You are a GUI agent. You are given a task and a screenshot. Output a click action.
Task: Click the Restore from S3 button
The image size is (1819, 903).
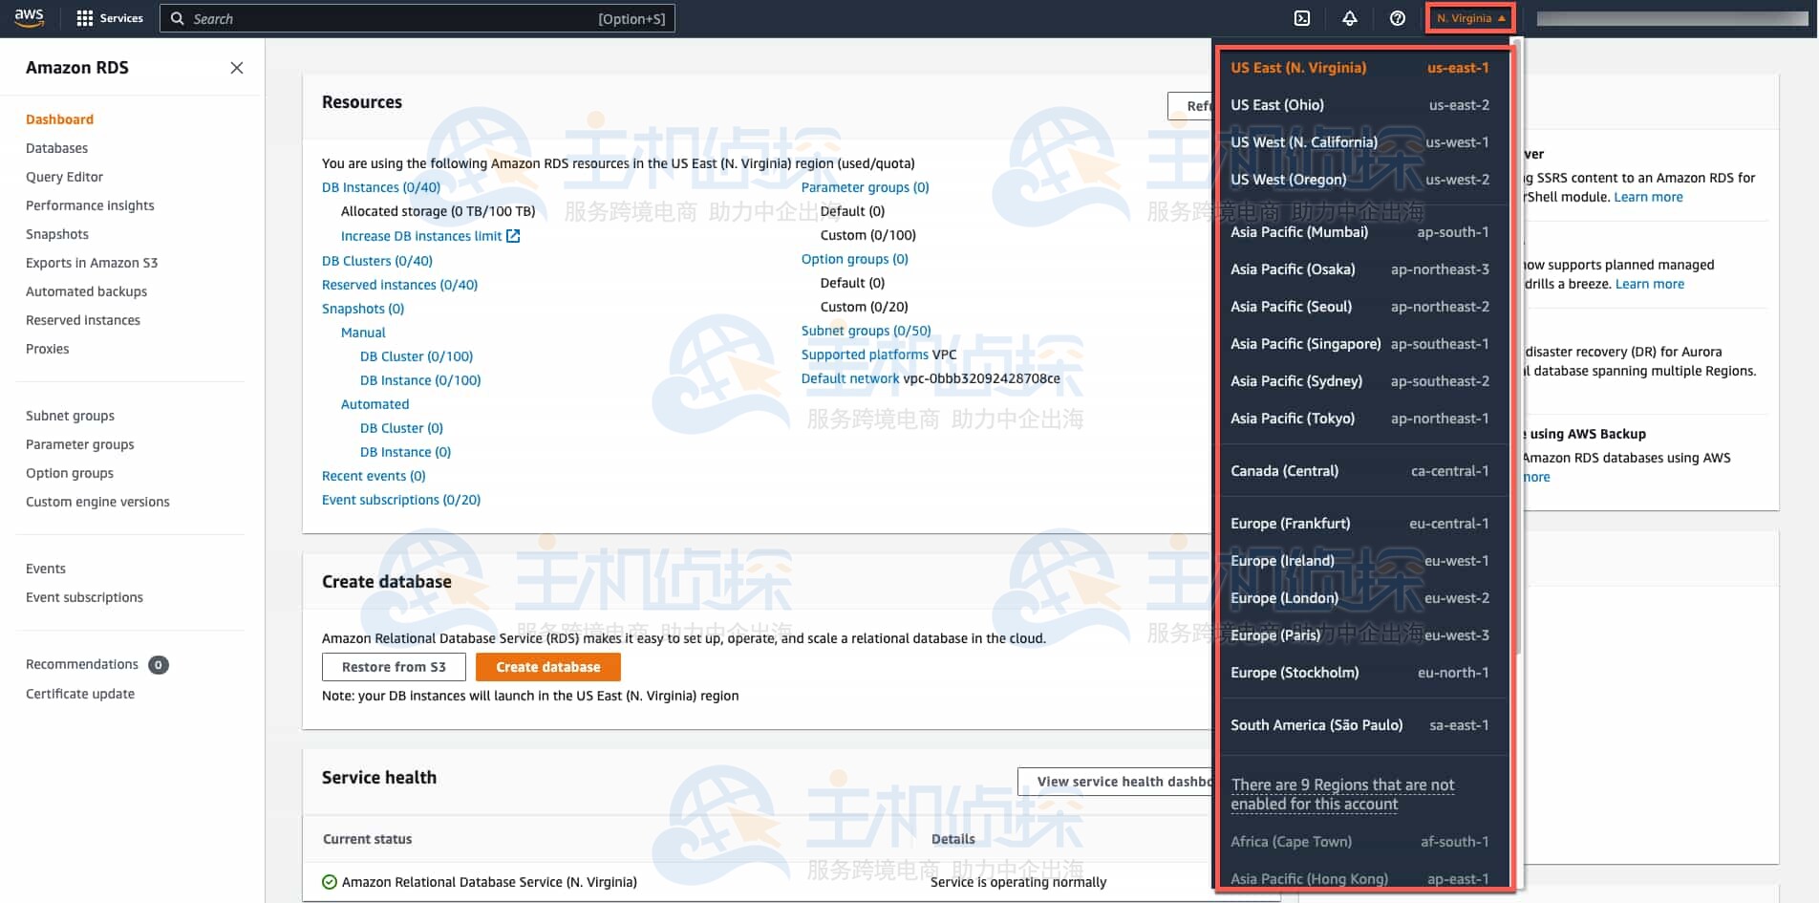(x=394, y=667)
